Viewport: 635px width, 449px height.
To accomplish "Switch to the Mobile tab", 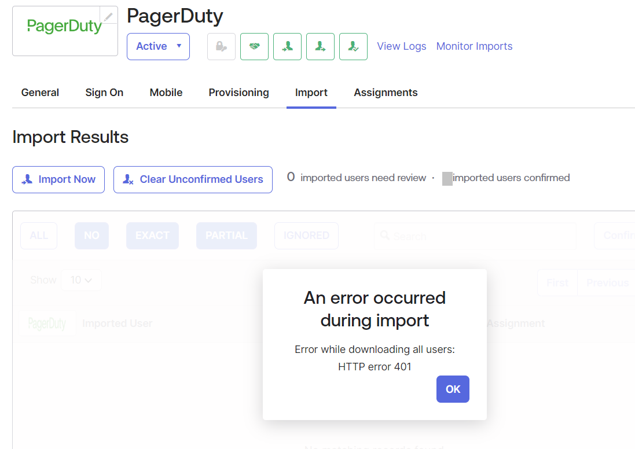I will coord(166,93).
